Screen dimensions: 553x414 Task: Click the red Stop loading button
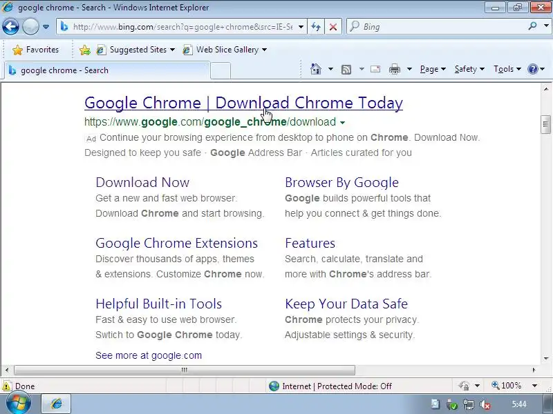pos(332,27)
